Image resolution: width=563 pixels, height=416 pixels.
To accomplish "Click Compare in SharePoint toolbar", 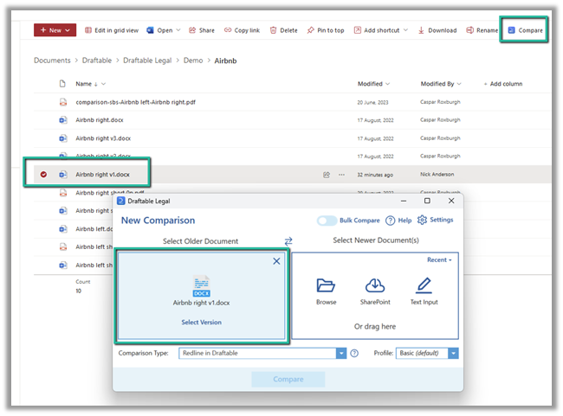I will pyautogui.click(x=526, y=30).
